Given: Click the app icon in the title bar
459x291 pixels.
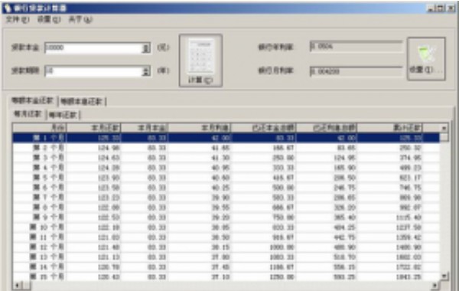Looking at the screenshot, I should coord(8,8).
